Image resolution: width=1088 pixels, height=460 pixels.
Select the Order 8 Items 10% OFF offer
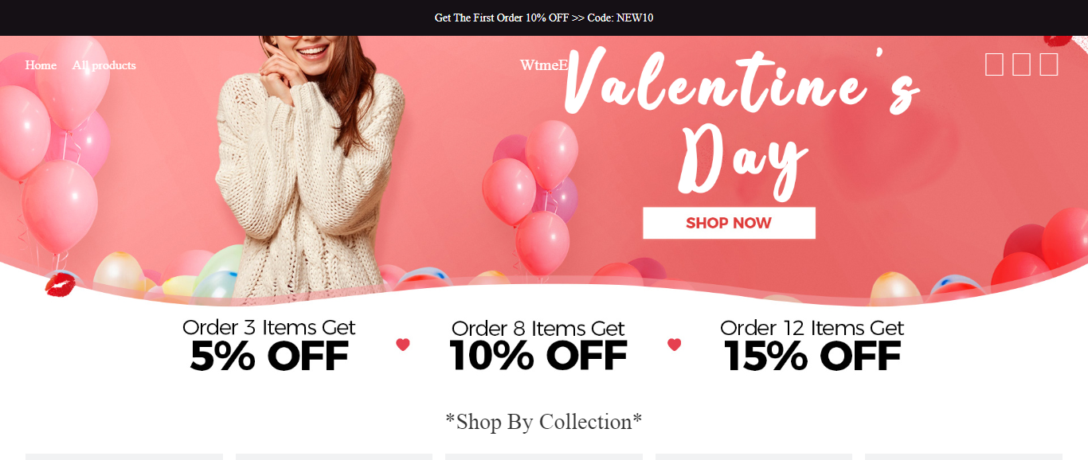(x=538, y=346)
